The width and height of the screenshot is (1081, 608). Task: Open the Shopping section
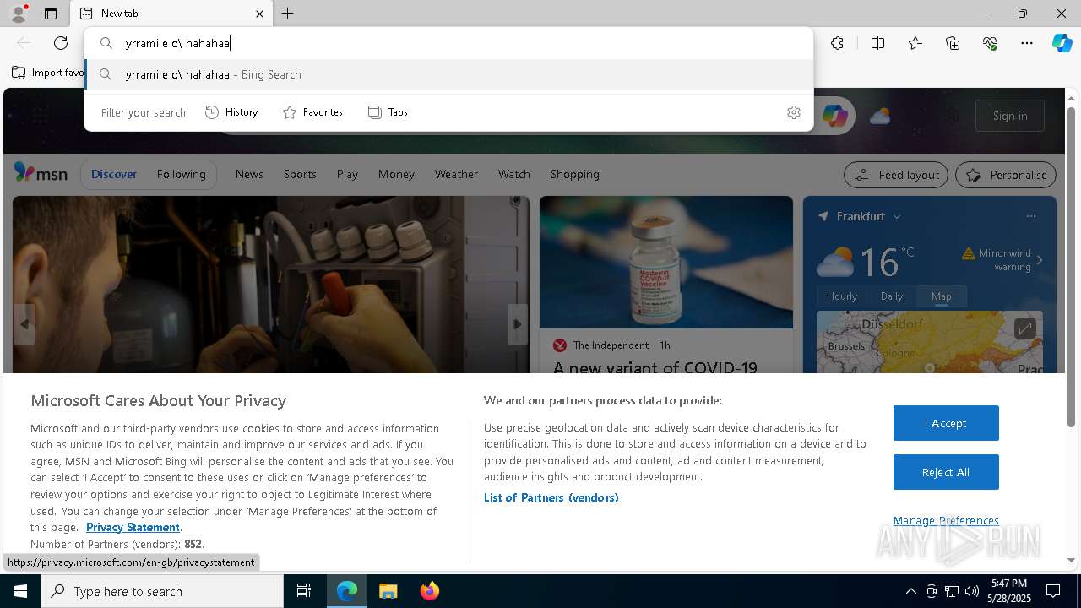(574, 174)
